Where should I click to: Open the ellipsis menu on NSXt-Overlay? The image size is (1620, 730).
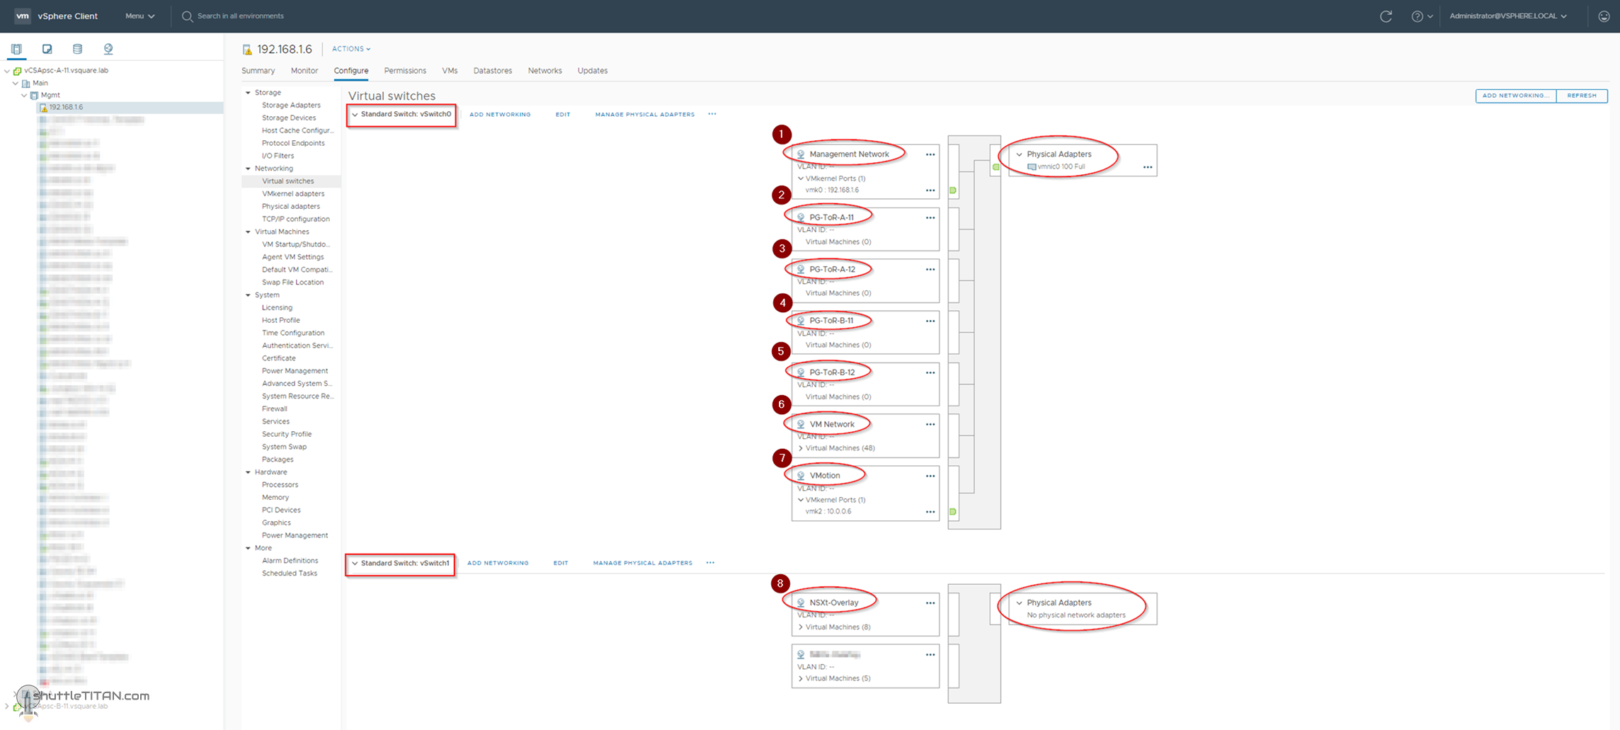click(930, 602)
